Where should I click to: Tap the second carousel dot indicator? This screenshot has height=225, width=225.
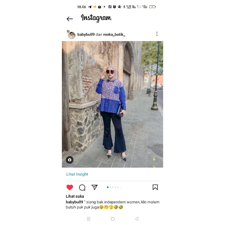point(110,187)
